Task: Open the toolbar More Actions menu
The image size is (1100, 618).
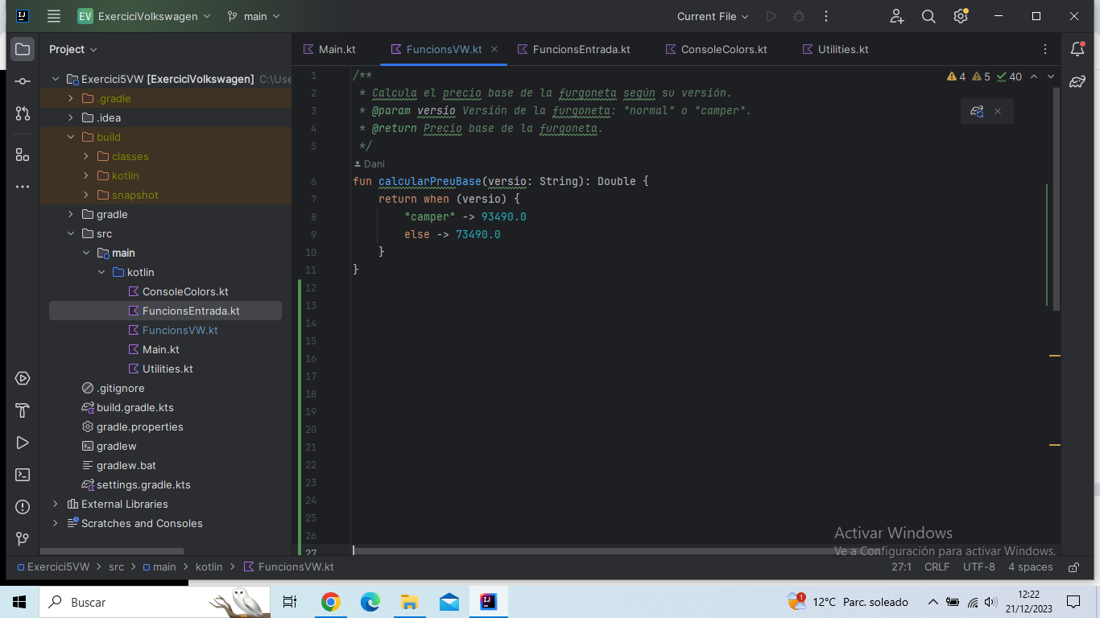Action: [826, 16]
